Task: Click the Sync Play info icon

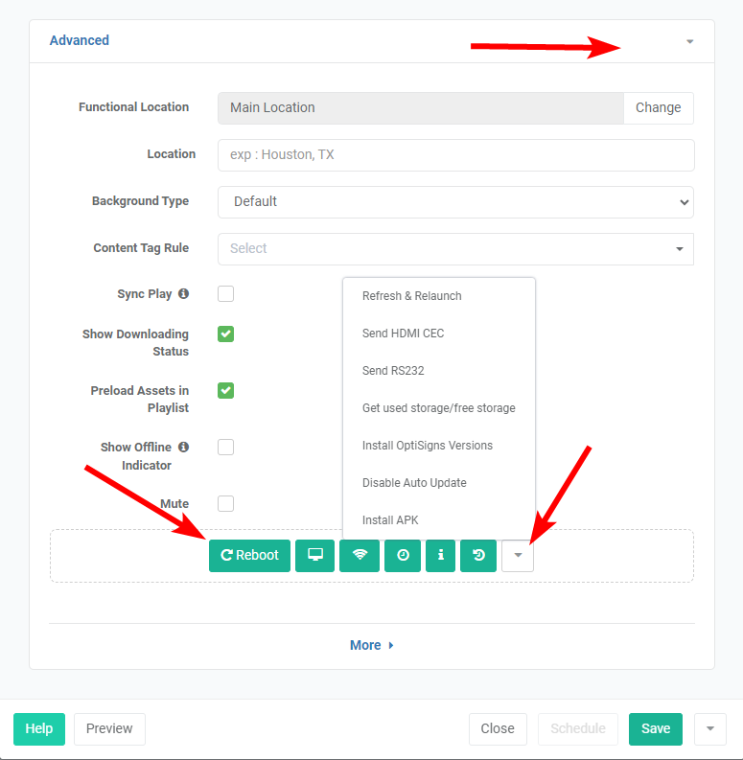Action: click(183, 293)
